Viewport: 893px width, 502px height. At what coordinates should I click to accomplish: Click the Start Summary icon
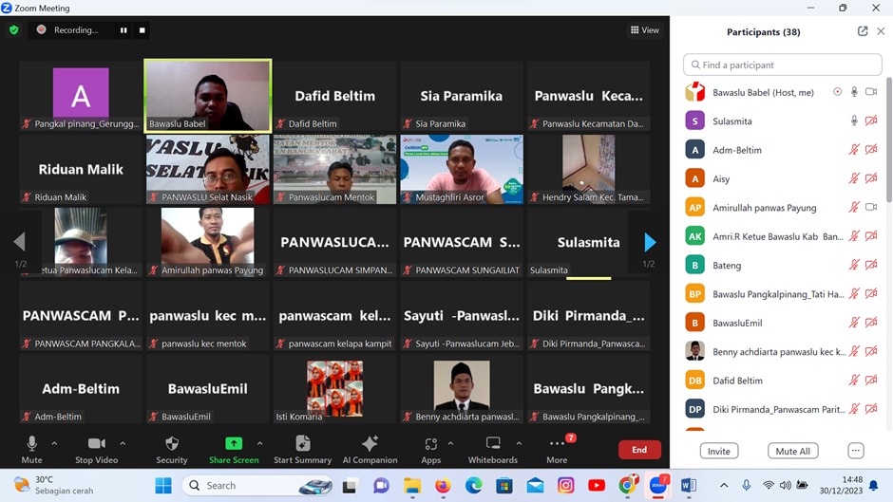(x=302, y=444)
